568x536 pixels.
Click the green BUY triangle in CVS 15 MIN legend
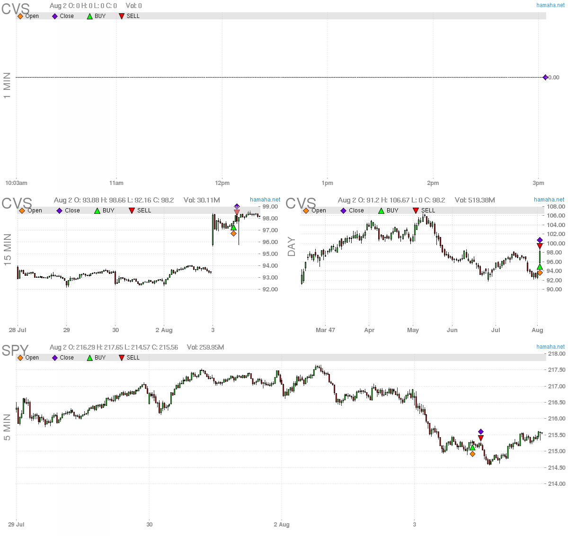(97, 211)
